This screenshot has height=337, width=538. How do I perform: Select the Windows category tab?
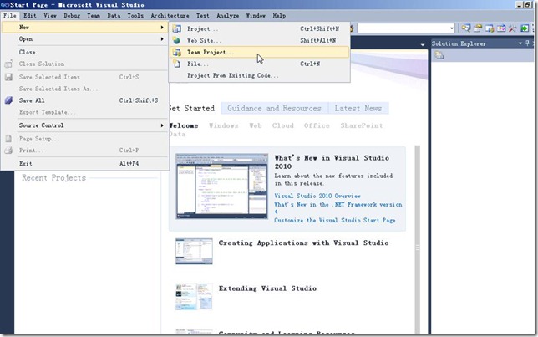click(x=224, y=125)
